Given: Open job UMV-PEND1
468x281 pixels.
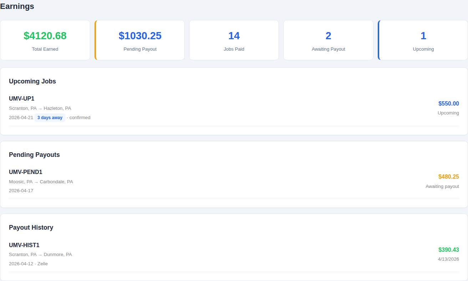Looking at the screenshot, I should coord(26,172).
